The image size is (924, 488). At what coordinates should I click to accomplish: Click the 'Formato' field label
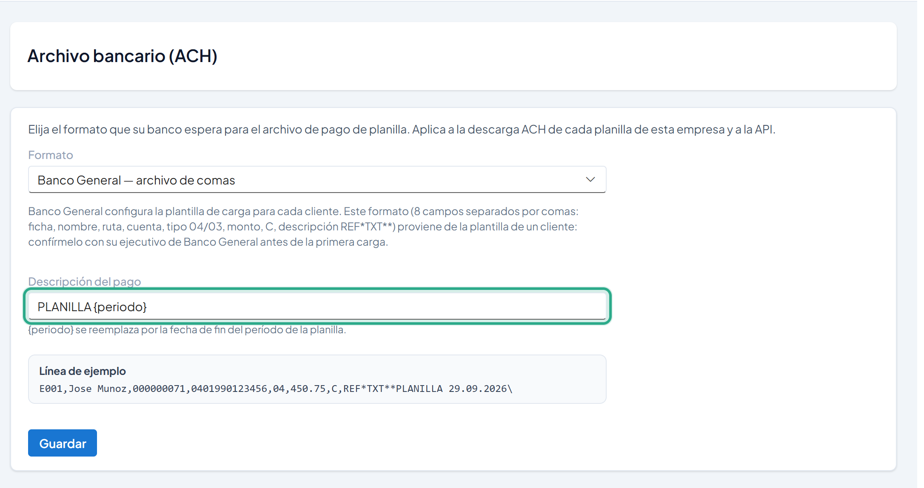coord(51,155)
